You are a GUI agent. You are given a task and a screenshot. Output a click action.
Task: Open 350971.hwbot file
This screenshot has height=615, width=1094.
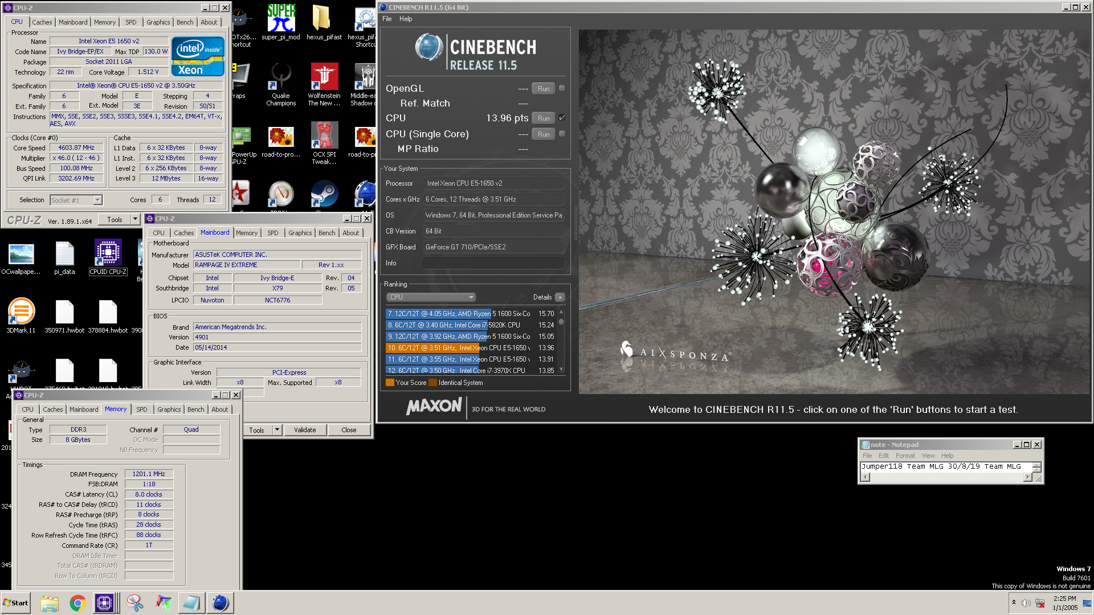point(64,317)
